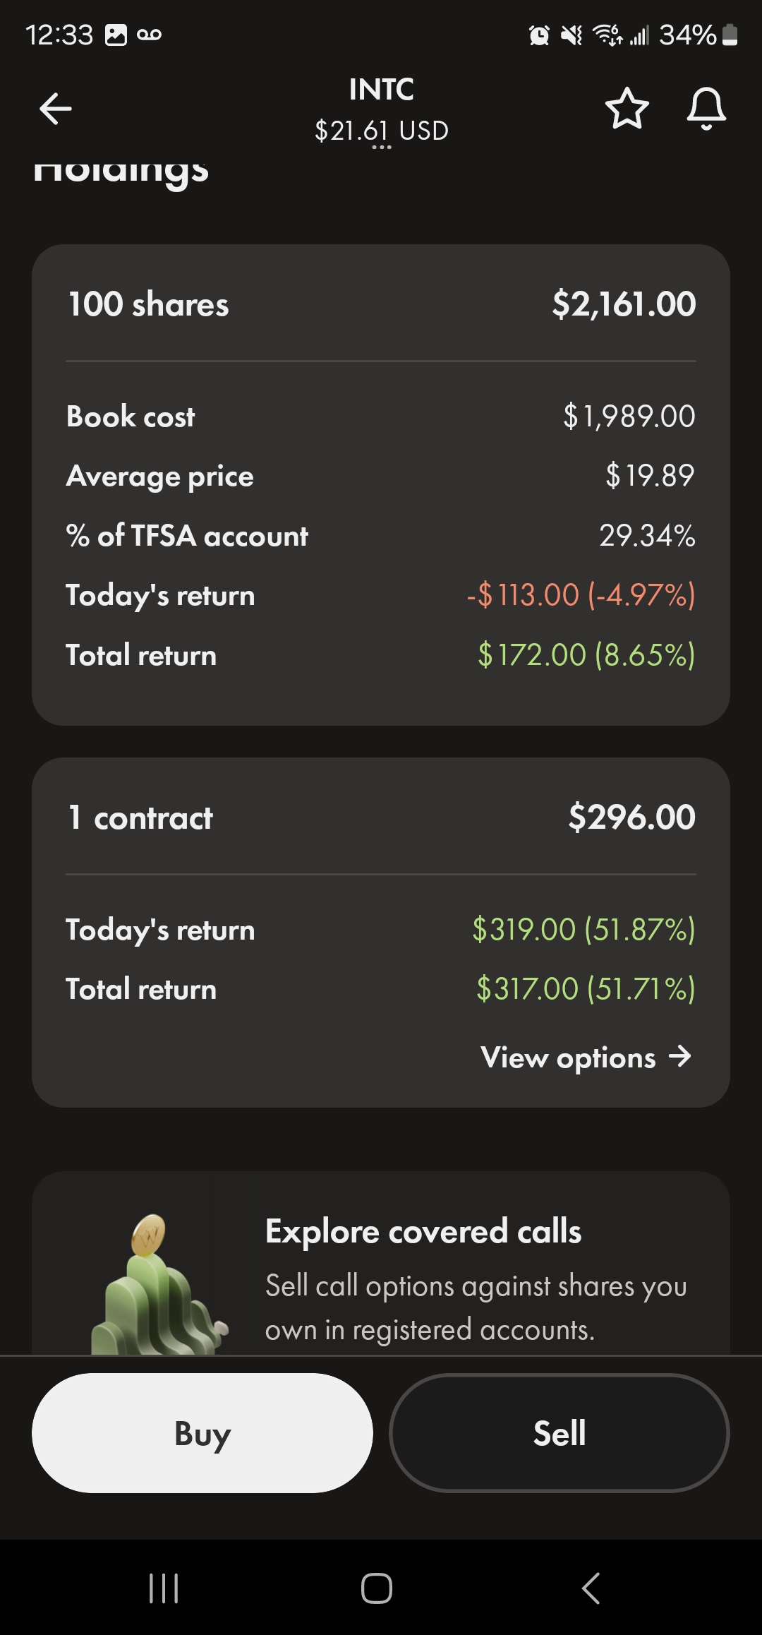Tap Android recent apps navigation icon
Viewport: 762px width, 1635px height.
pos(164,1588)
